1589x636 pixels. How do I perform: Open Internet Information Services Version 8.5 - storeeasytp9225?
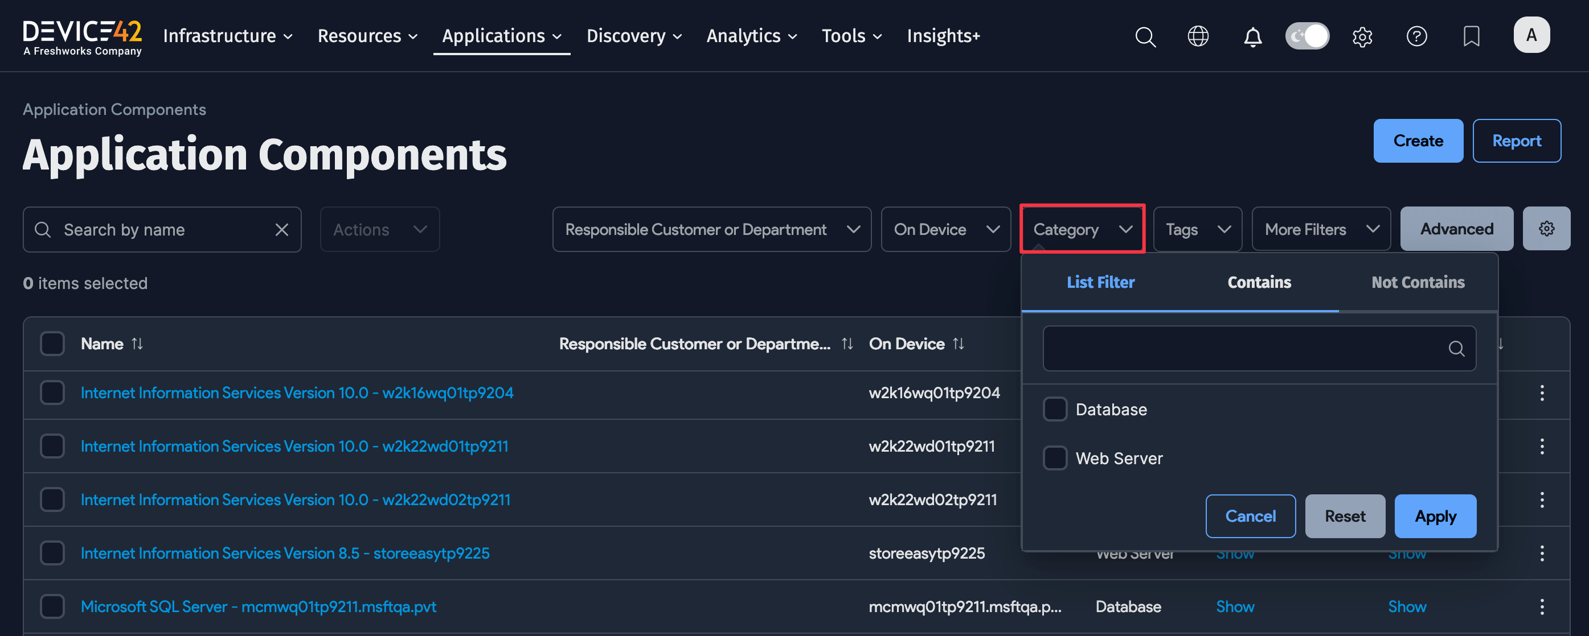284,553
